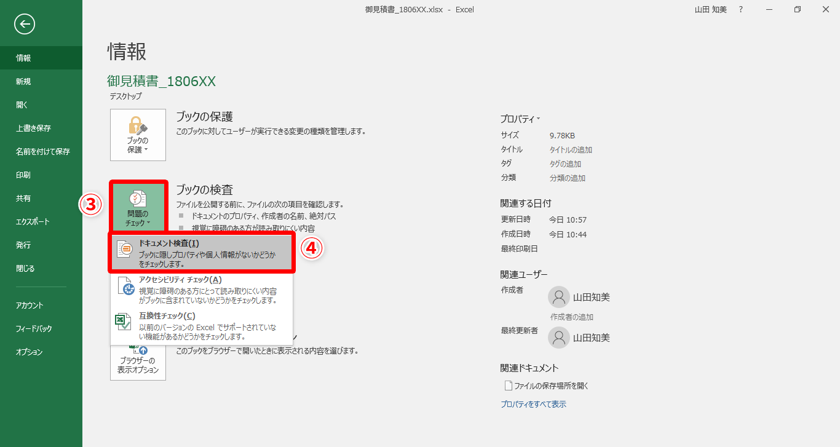Viewport: 840px width, 447px height.
Task: Select 開く in the left sidebar
Action: point(41,105)
